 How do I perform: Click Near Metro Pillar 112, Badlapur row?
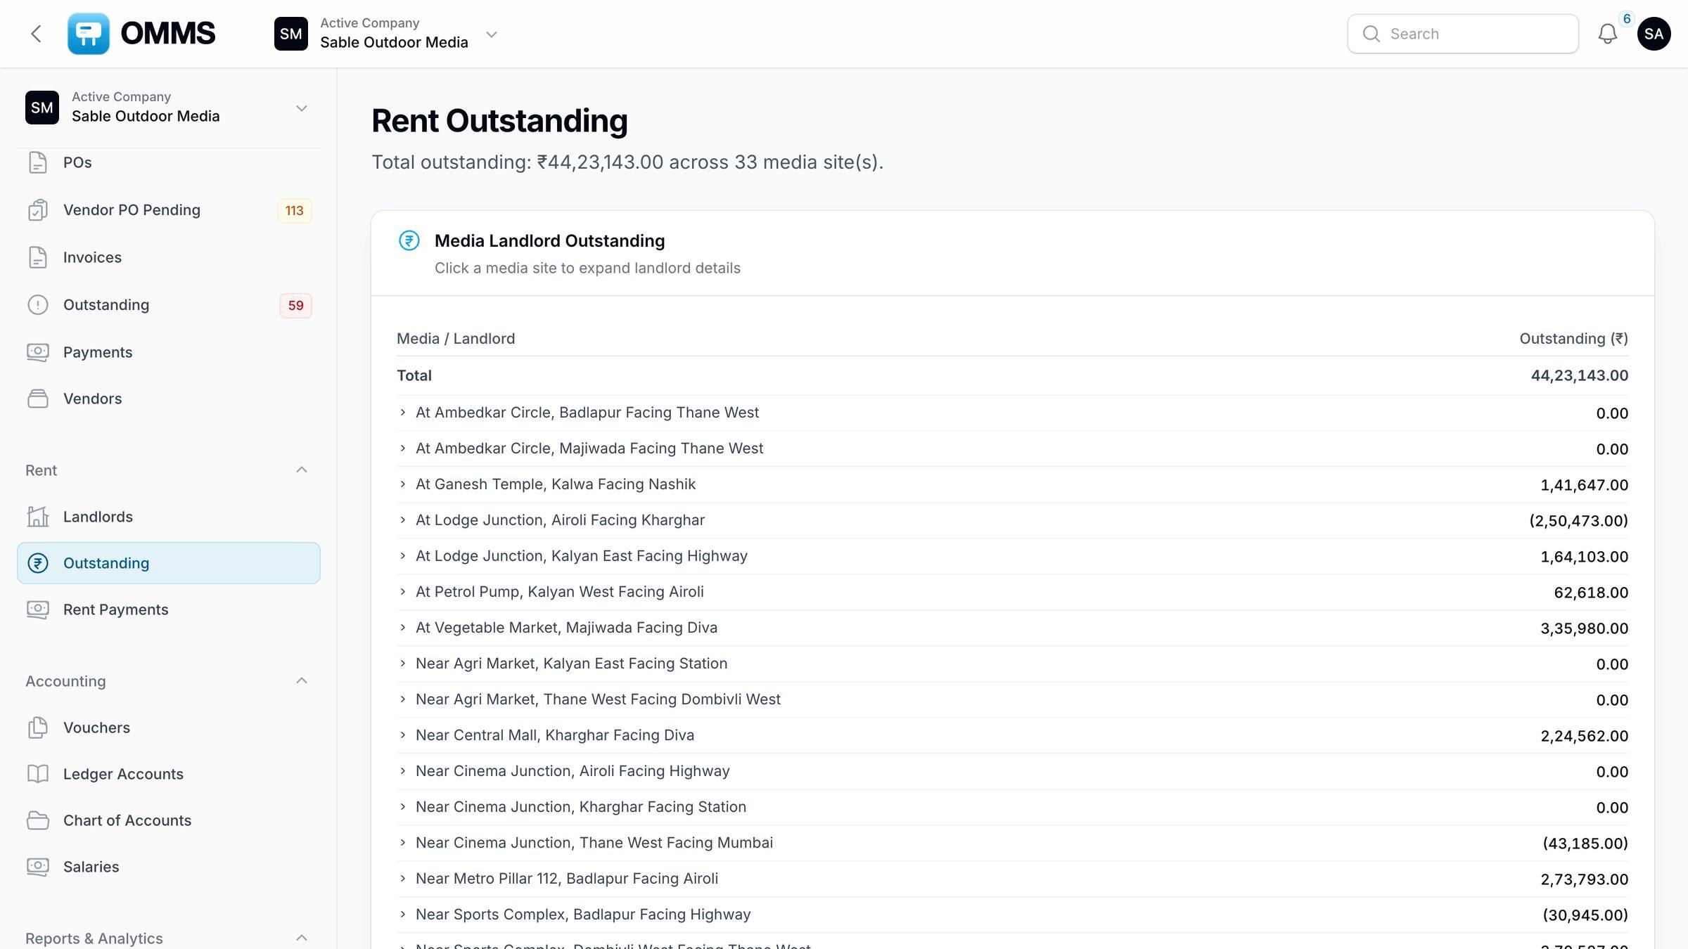click(x=1012, y=879)
